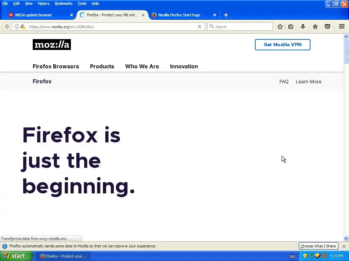Viewport: 349px width, 261px height.
Task: Open the site information icon in the address bar
Action: 17,27
